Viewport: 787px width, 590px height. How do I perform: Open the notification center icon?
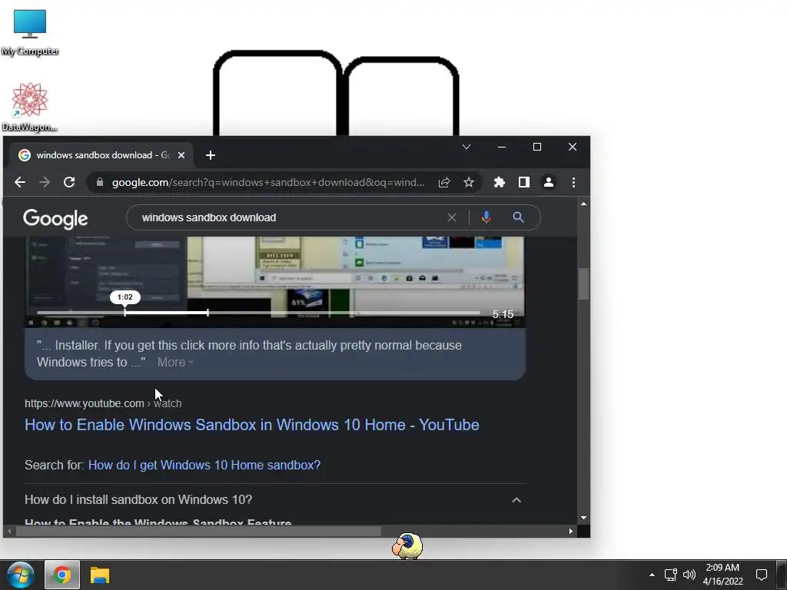762,575
